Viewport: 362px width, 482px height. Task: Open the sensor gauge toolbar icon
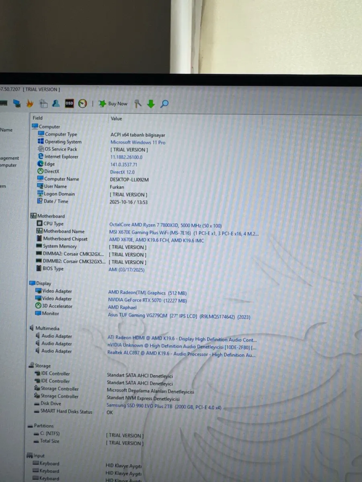(82, 104)
